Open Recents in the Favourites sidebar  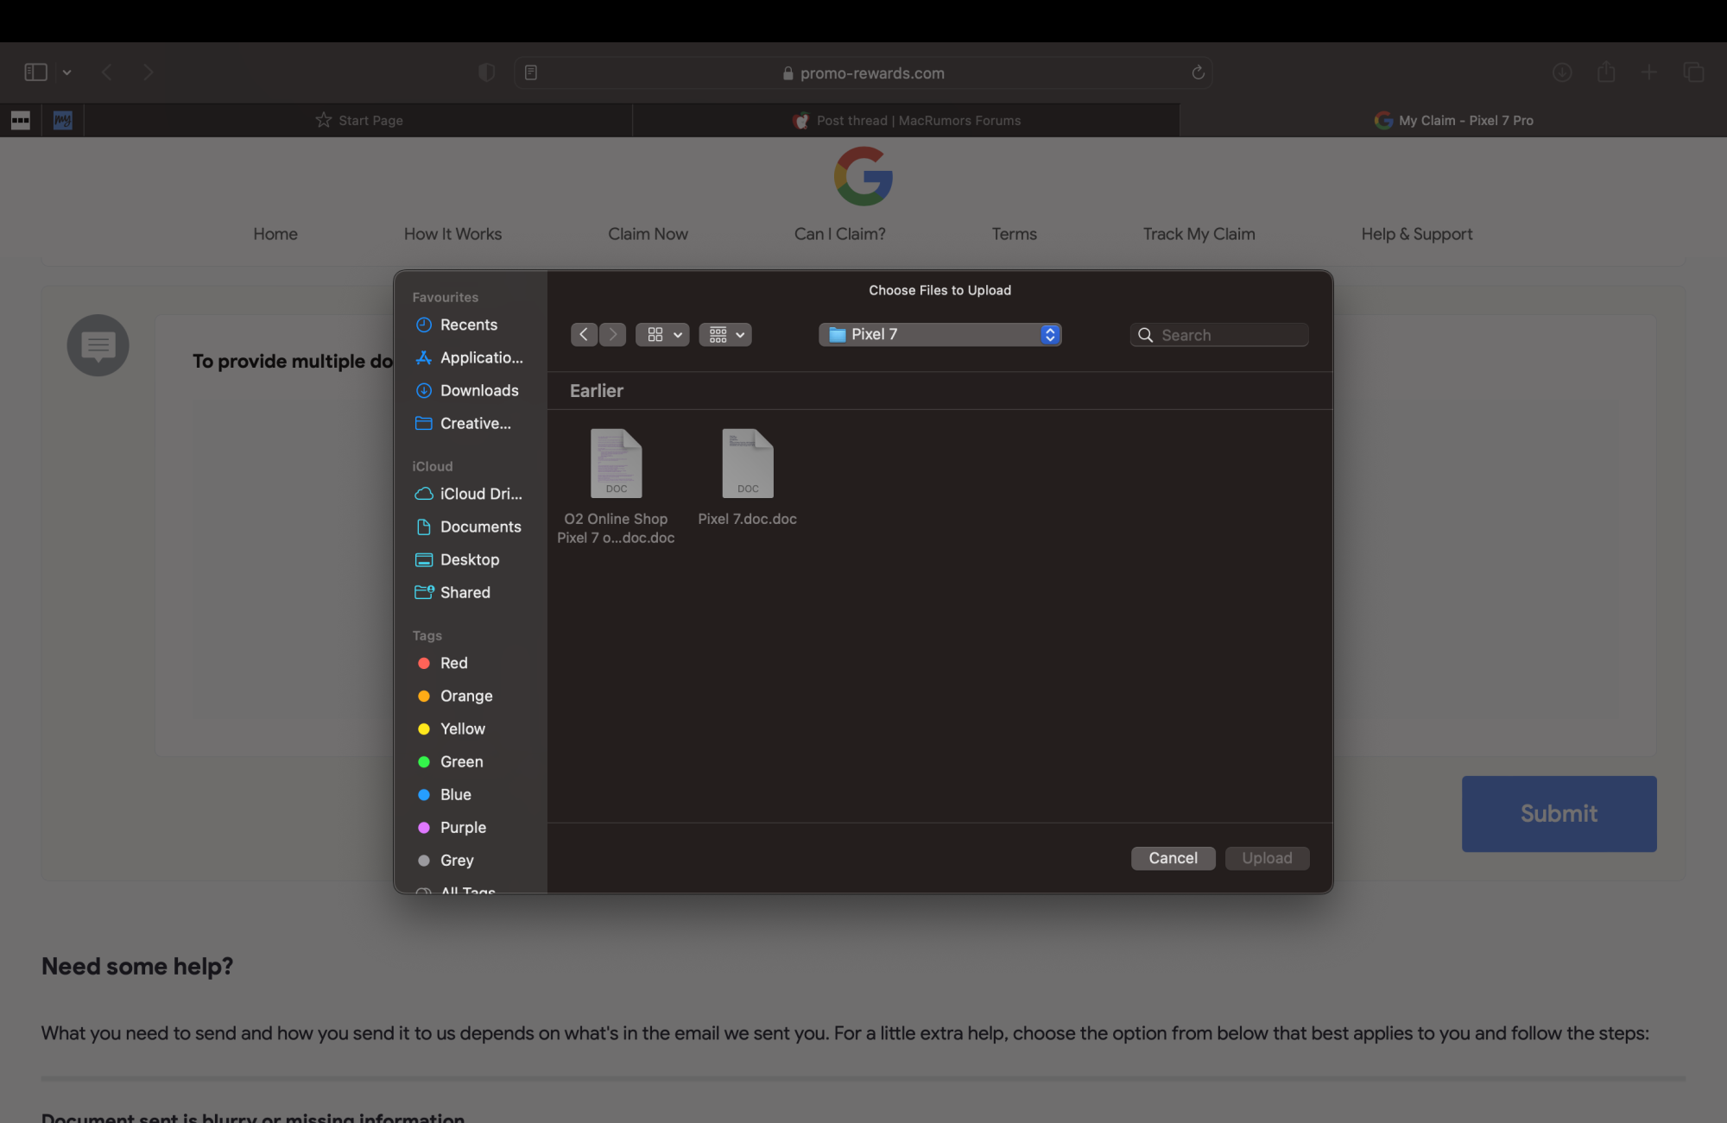pos(468,325)
